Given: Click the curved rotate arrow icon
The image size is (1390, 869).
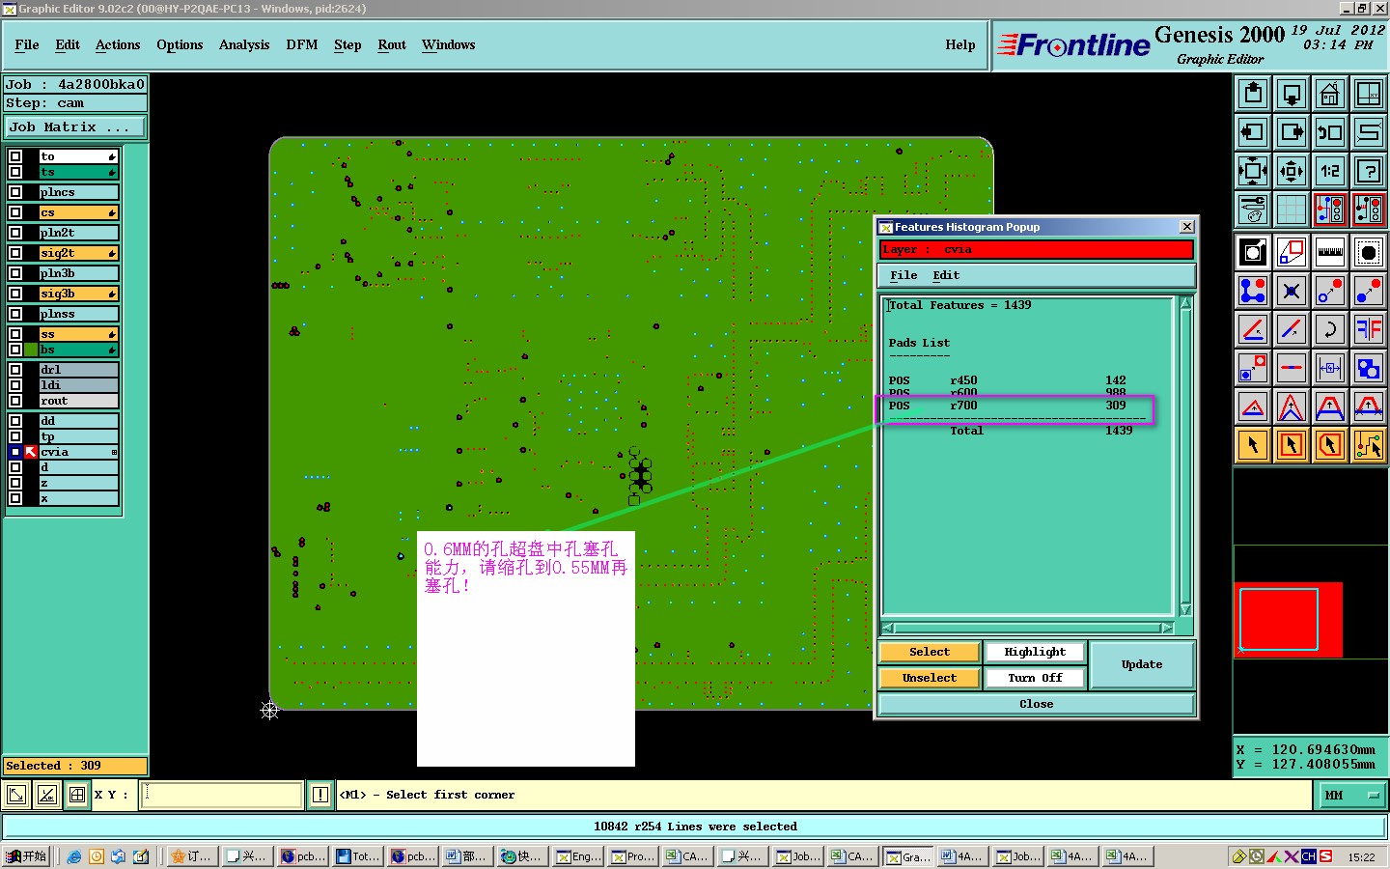Looking at the screenshot, I should (x=1329, y=329).
